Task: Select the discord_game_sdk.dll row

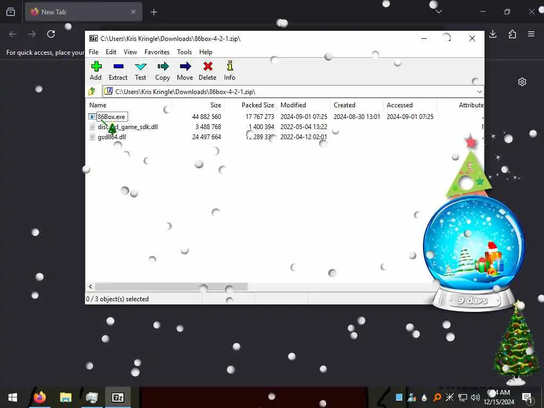Action: click(x=285, y=127)
